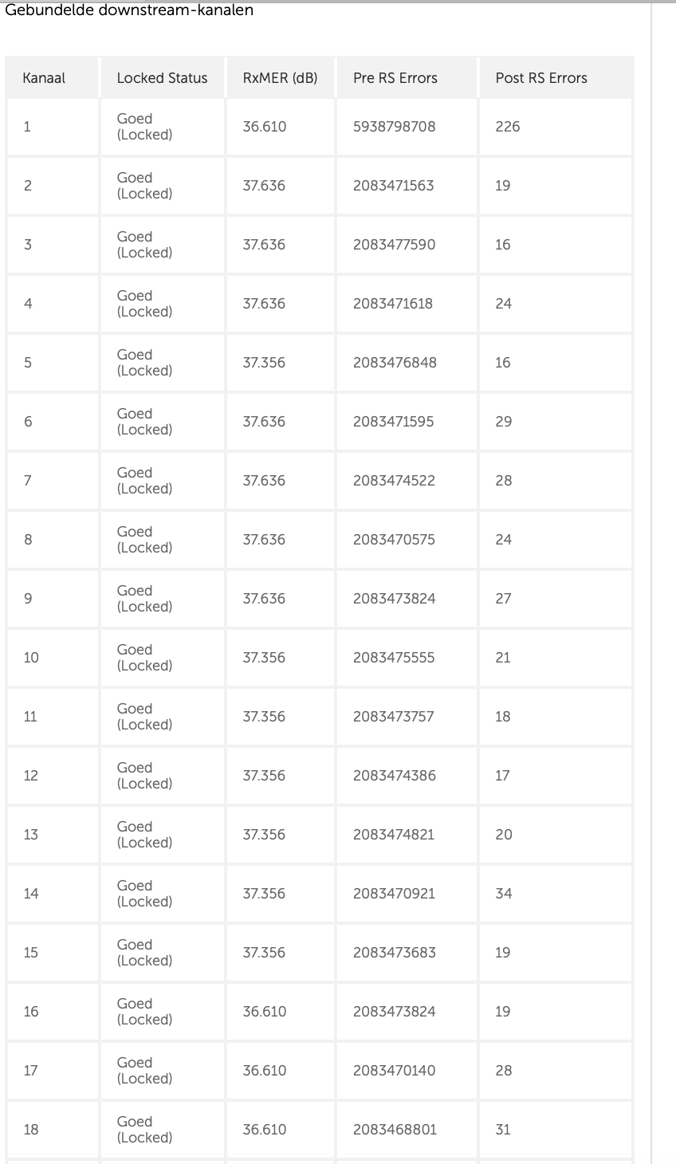Select Post RS Errors value 226
The image size is (676, 1164).
507,126
